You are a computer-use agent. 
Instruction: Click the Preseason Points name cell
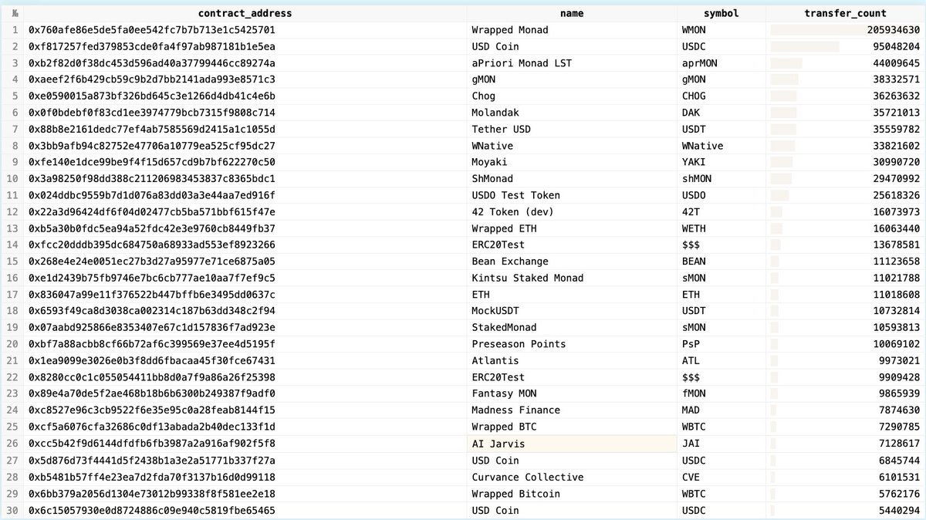click(x=572, y=344)
